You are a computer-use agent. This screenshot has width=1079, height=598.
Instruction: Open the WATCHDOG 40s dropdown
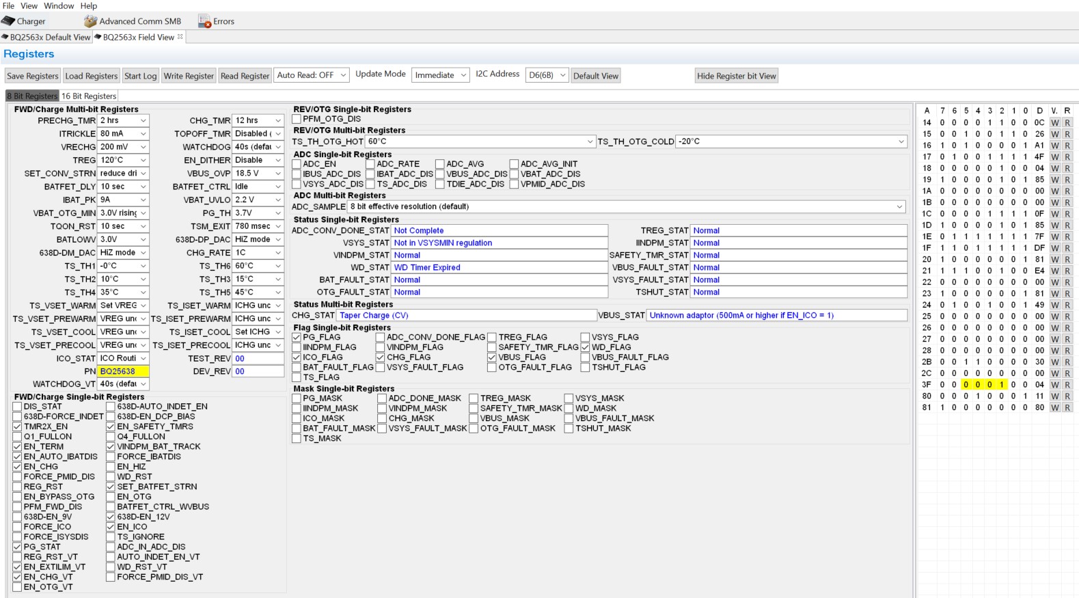(258, 147)
